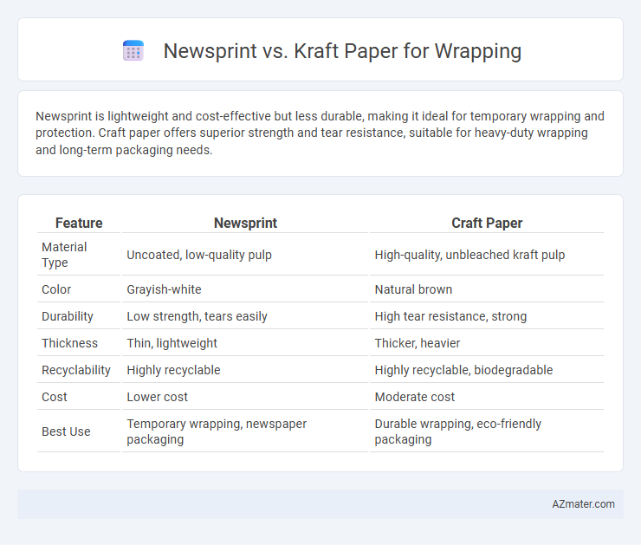The height and width of the screenshot is (545, 641).
Task: Select the 'Recyclability' row label
Action: pyautogui.click(x=76, y=370)
